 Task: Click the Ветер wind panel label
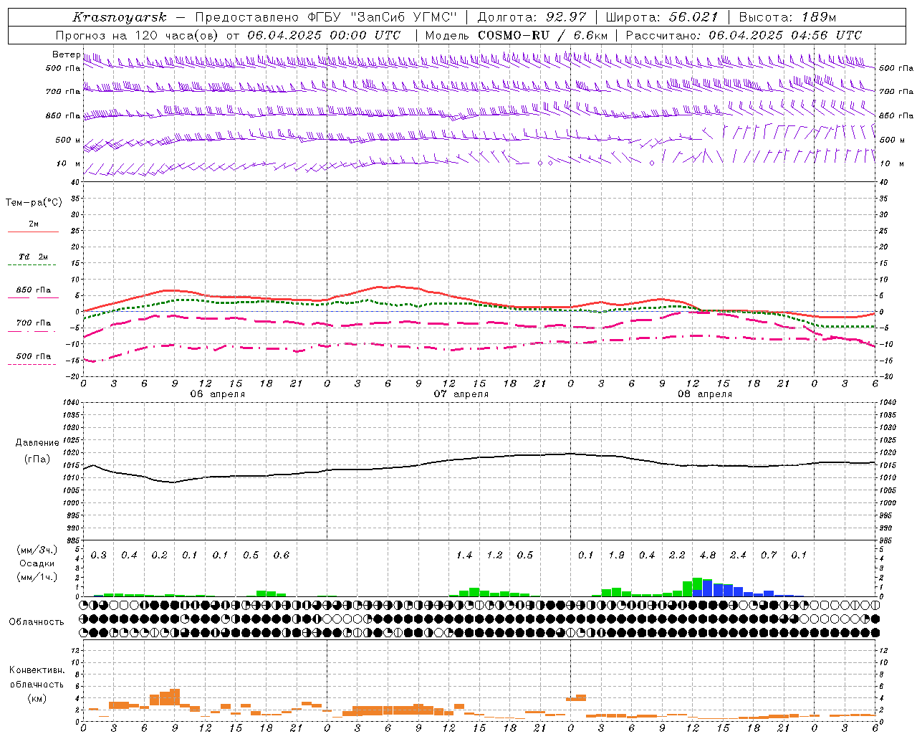tap(66, 54)
